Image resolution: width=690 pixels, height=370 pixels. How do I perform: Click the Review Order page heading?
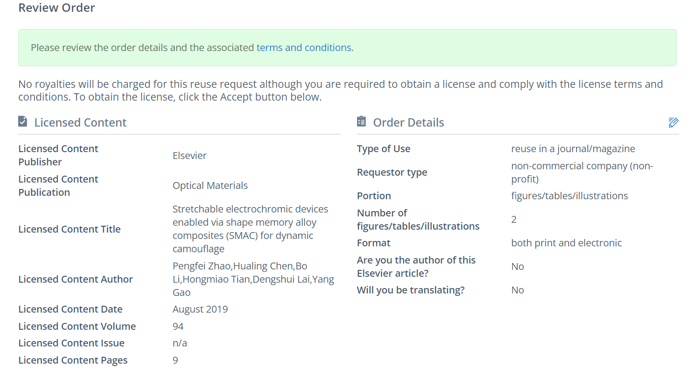tap(56, 8)
